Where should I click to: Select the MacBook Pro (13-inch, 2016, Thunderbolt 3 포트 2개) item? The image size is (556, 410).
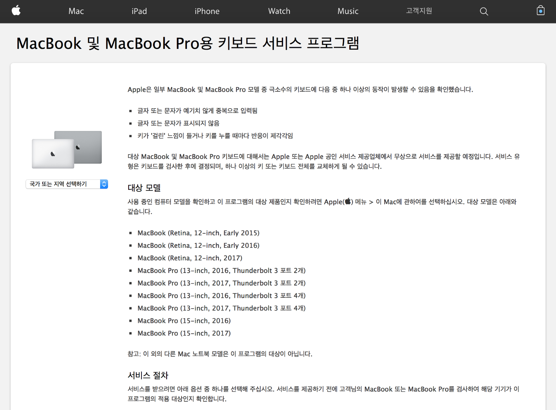[221, 270]
